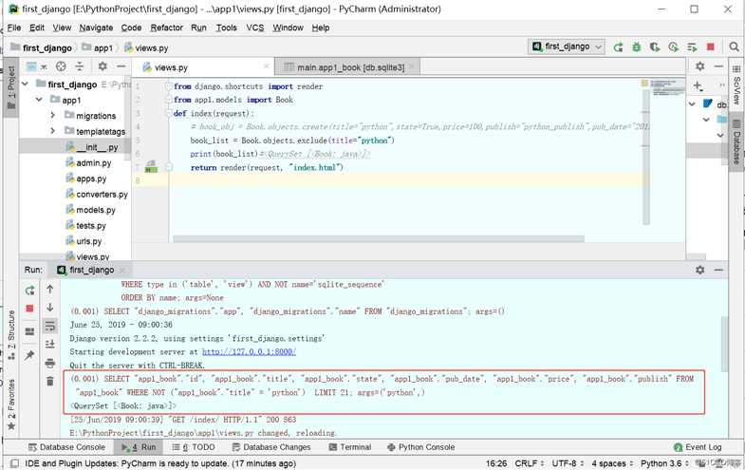Image resolution: width=745 pixels, height=470 pixels.
Task: Open Python 3.6 interpreter selector
Action: pos(663,463)
